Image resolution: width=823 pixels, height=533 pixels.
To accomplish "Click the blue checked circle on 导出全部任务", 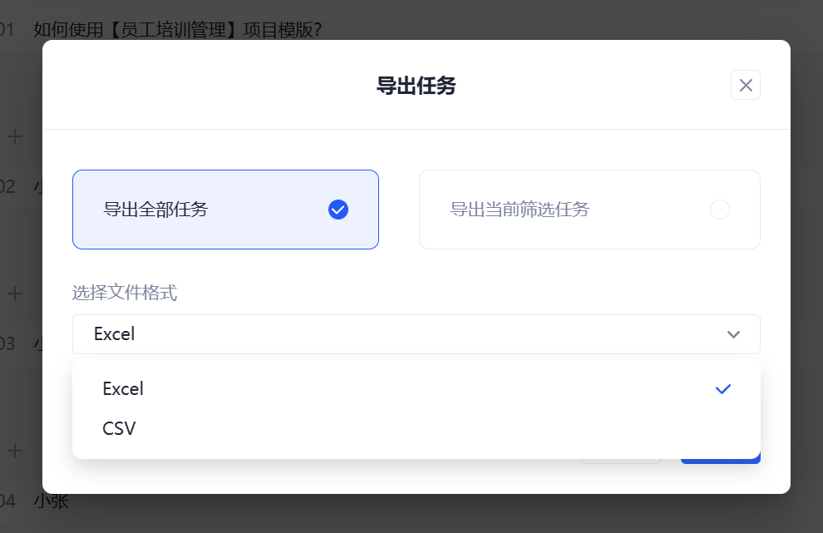I will (x=338, y=210).
